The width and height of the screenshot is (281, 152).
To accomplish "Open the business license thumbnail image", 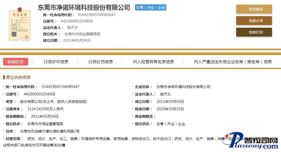I will (19, 24).
